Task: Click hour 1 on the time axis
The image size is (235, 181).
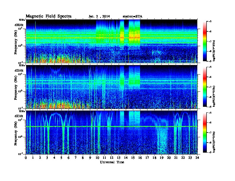Action: click(33, 158)
